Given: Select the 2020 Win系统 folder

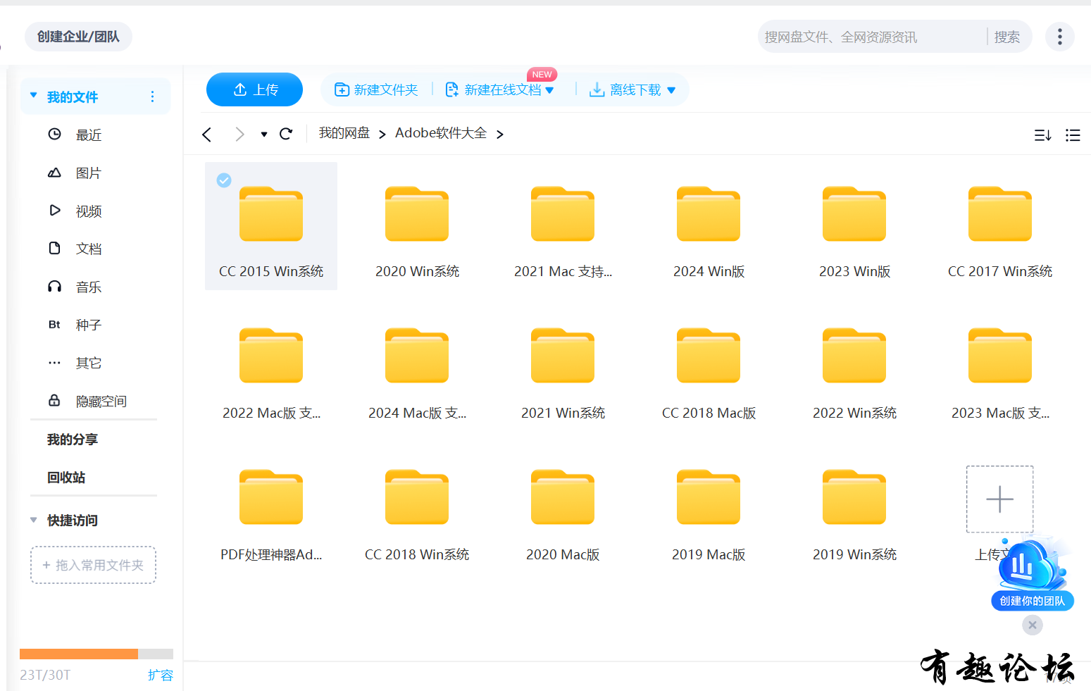Looking at the screenshot, I should click(417, 226).
